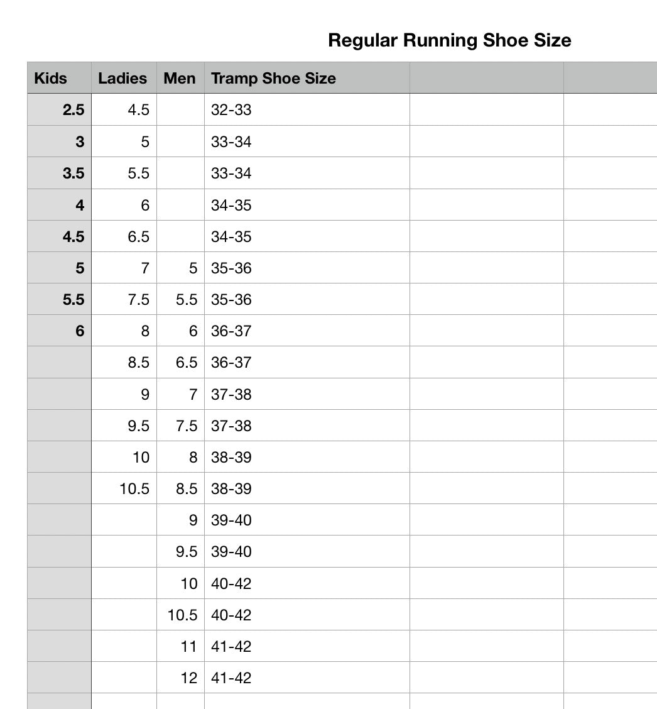This screenshot has height=709, width=657.
Task: Click the Ladies 10.5 cell
Action: click(x=124, y=488)
